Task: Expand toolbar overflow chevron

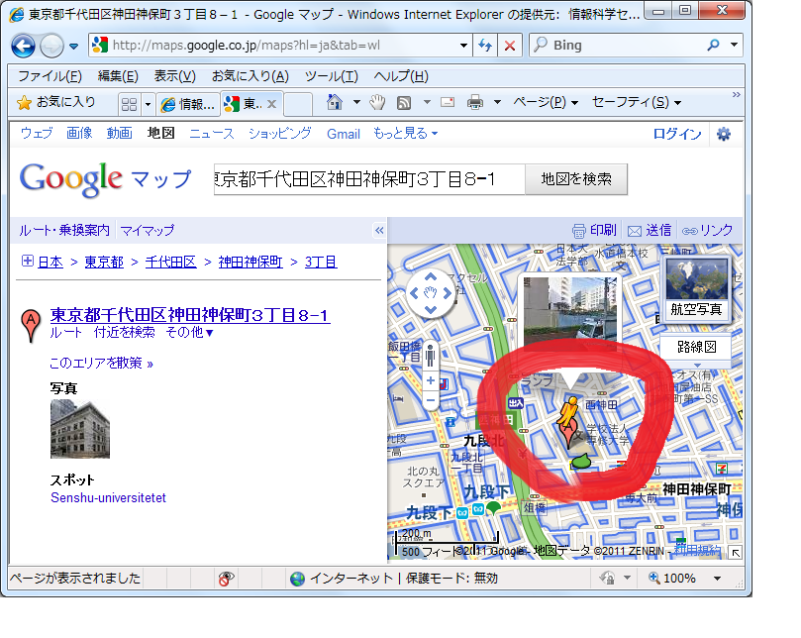Action: click(x=736, y=94)
